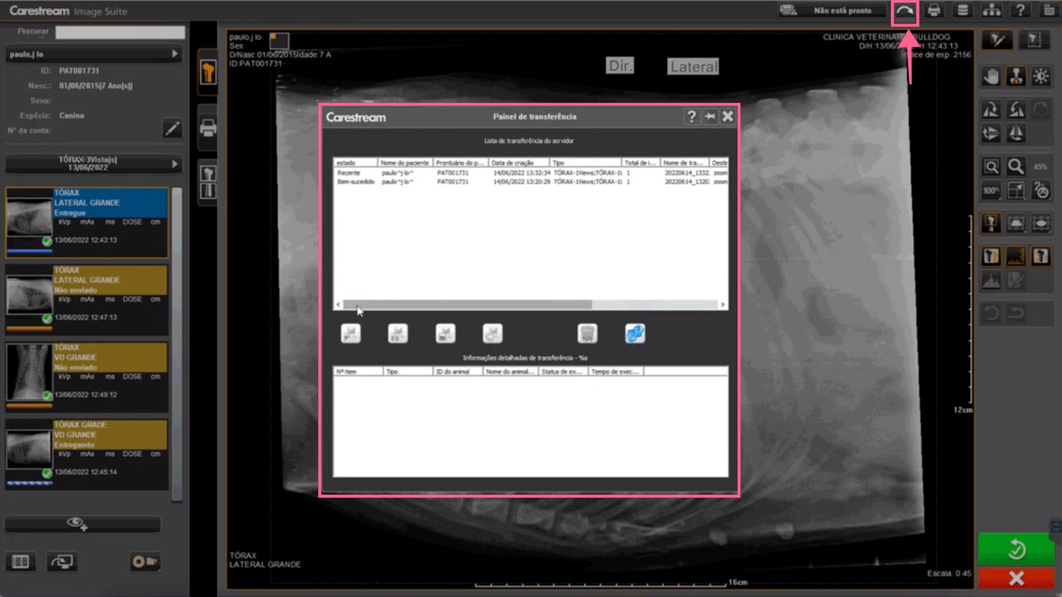Click the pencil edit patient icon

tap(172, 129)
